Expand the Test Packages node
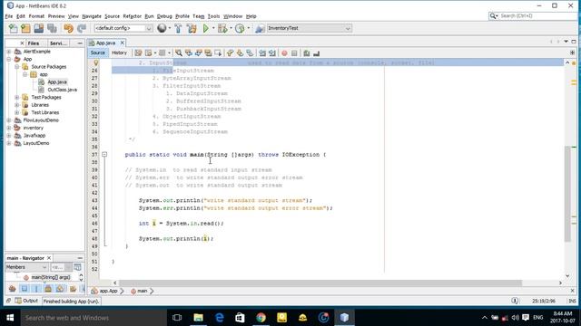Screen dimensions: 581x326 pos(17,97)
